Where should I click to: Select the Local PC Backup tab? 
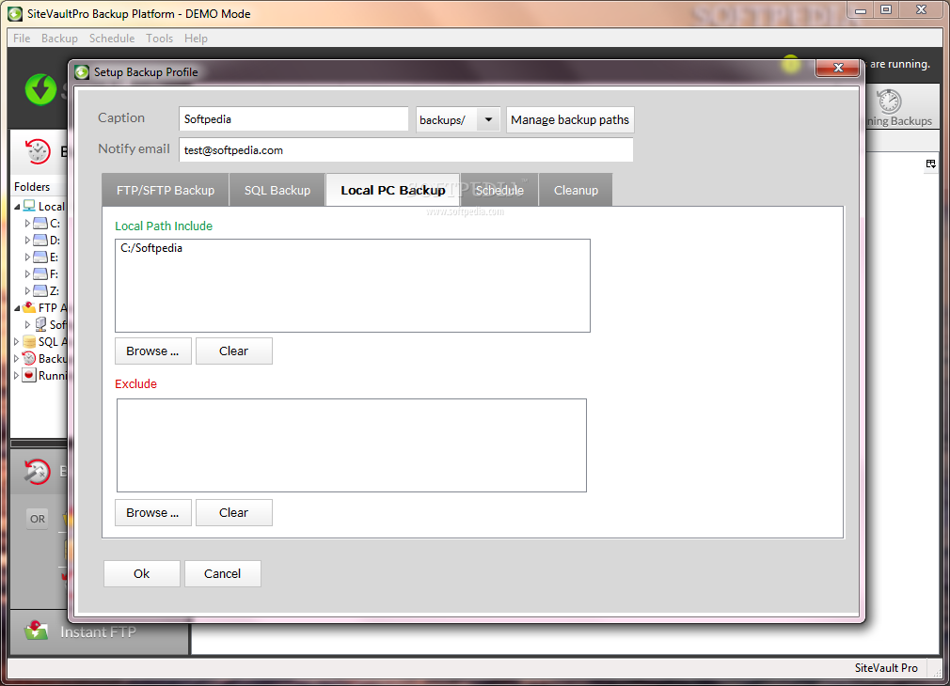point(392,190)
